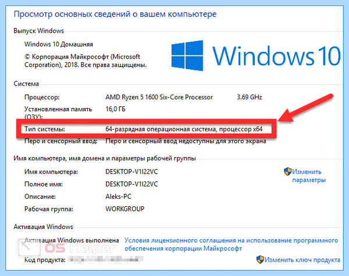
Task: Click the OS Helper watermark cursor icon
Action: point(29,248)
